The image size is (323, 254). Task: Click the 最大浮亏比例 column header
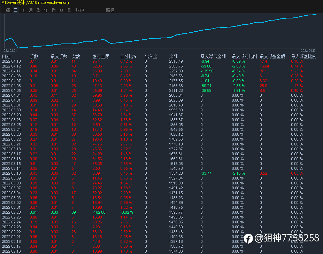(x=244, y=56)
